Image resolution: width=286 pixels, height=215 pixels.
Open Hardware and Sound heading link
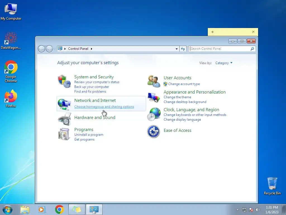pyautogui.click(x=95, y=117)
